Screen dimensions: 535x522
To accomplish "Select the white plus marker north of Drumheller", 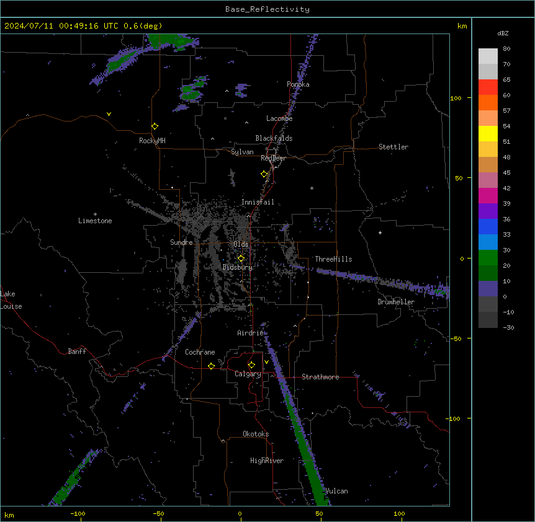I will point(380,232).
